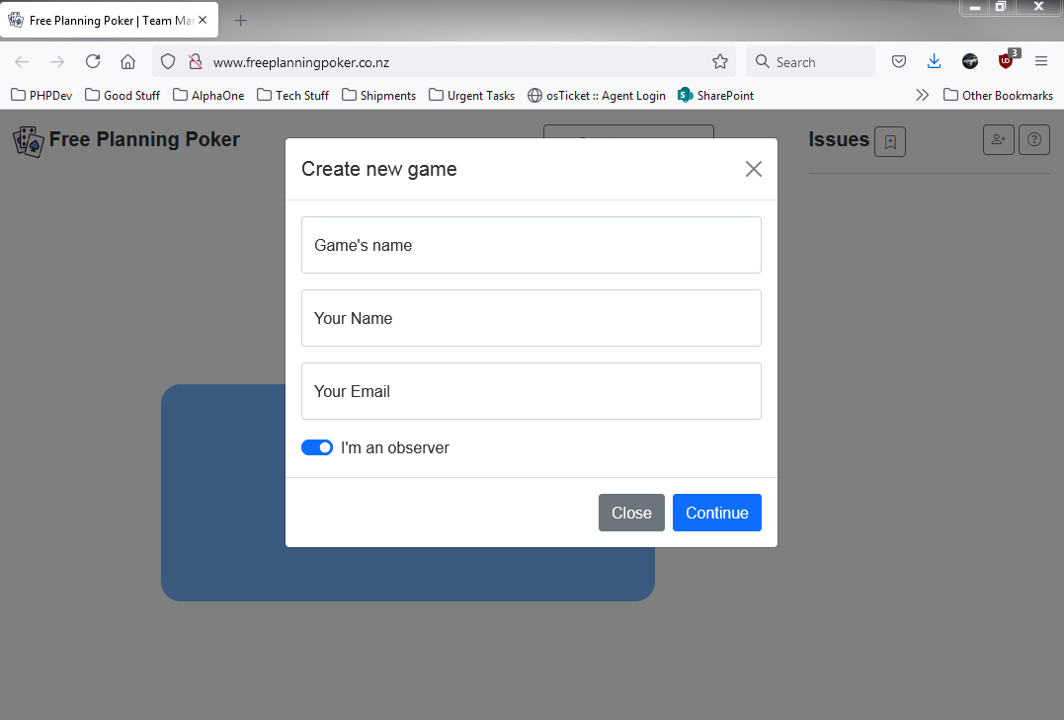Screen dimensions: 1064x720
Task: Reload the page with the refresh icon
Action: tap(93, 62)
